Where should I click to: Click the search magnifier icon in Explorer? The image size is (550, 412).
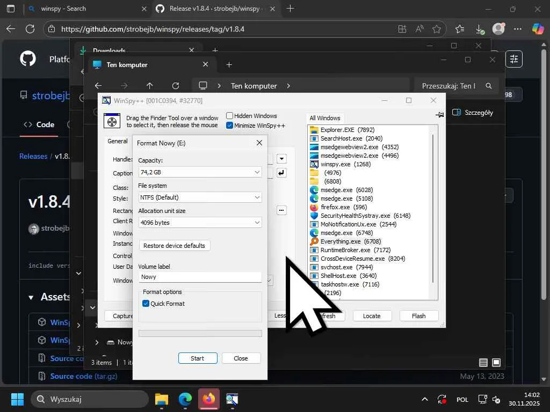pos(489,86)
